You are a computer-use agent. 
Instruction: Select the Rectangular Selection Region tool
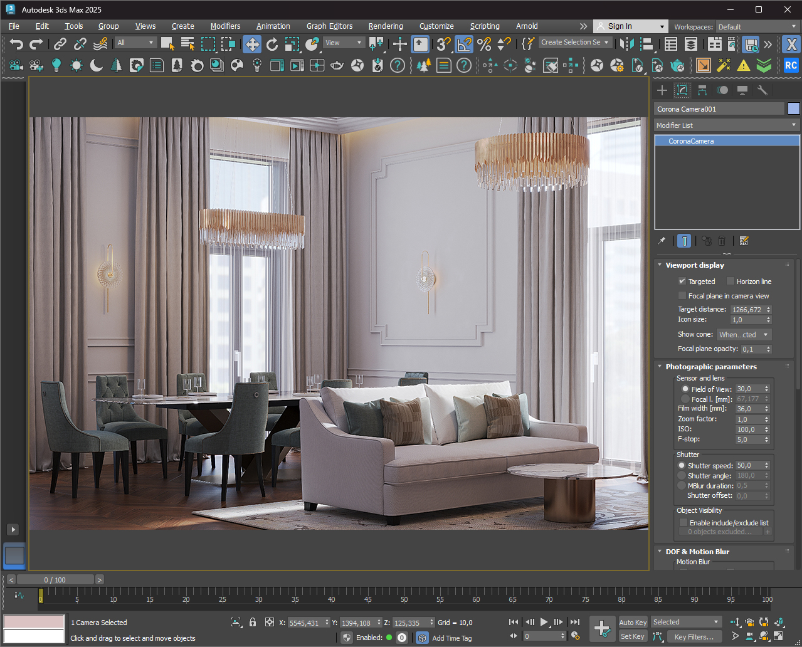[208, 43]
